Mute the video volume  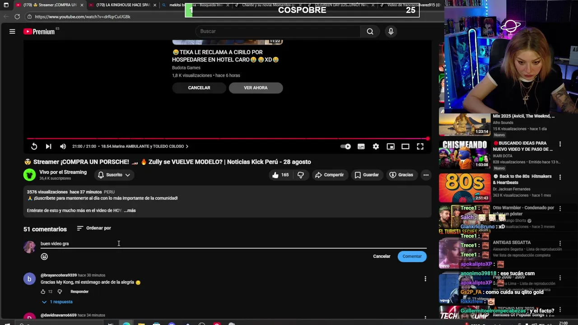click(63, 146)
